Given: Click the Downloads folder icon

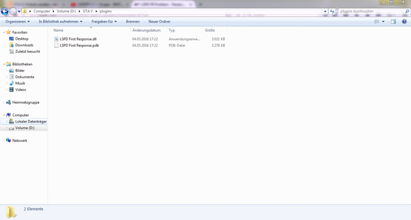Looking at the screenshot, I should pos(12,45).
